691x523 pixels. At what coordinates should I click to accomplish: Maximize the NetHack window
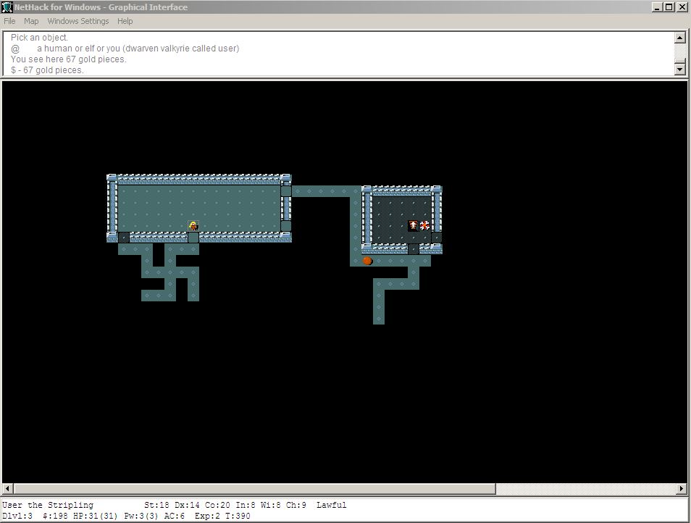click(669, 7)
